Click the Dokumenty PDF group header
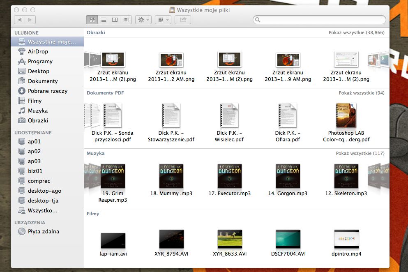This screenshot has height=272, width=408. [105, 93]
